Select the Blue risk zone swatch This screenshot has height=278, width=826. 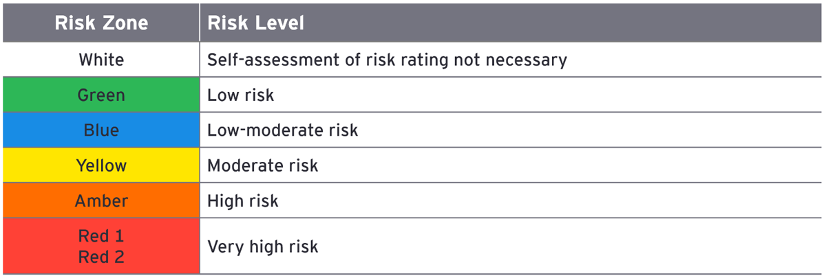click(x=101, y=130)
